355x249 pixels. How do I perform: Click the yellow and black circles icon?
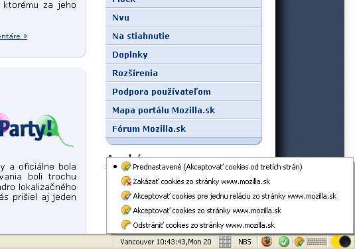[x=340, y=242]
